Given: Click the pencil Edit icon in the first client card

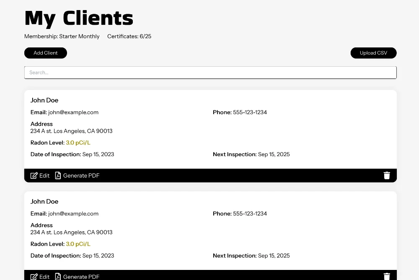Looking at the screenshot, I should 34,175.
